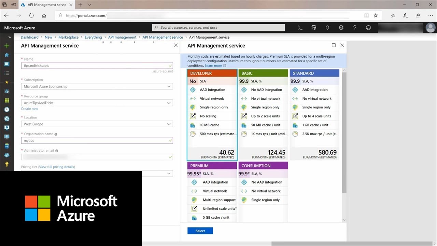The height and width of the screenshot is (246, 437).
Task: Select the Basic pricing tier card
Action: [x=263, y=115]
